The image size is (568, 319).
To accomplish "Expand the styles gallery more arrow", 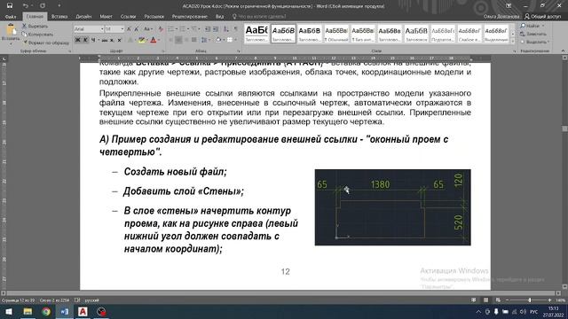I will point(513,41).
